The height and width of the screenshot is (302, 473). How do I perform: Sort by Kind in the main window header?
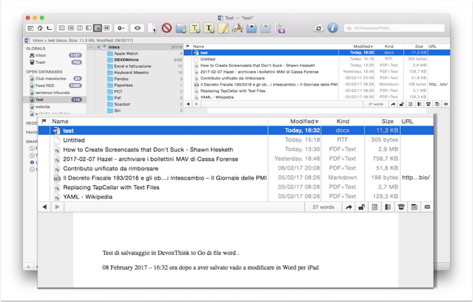coord(389,47)
